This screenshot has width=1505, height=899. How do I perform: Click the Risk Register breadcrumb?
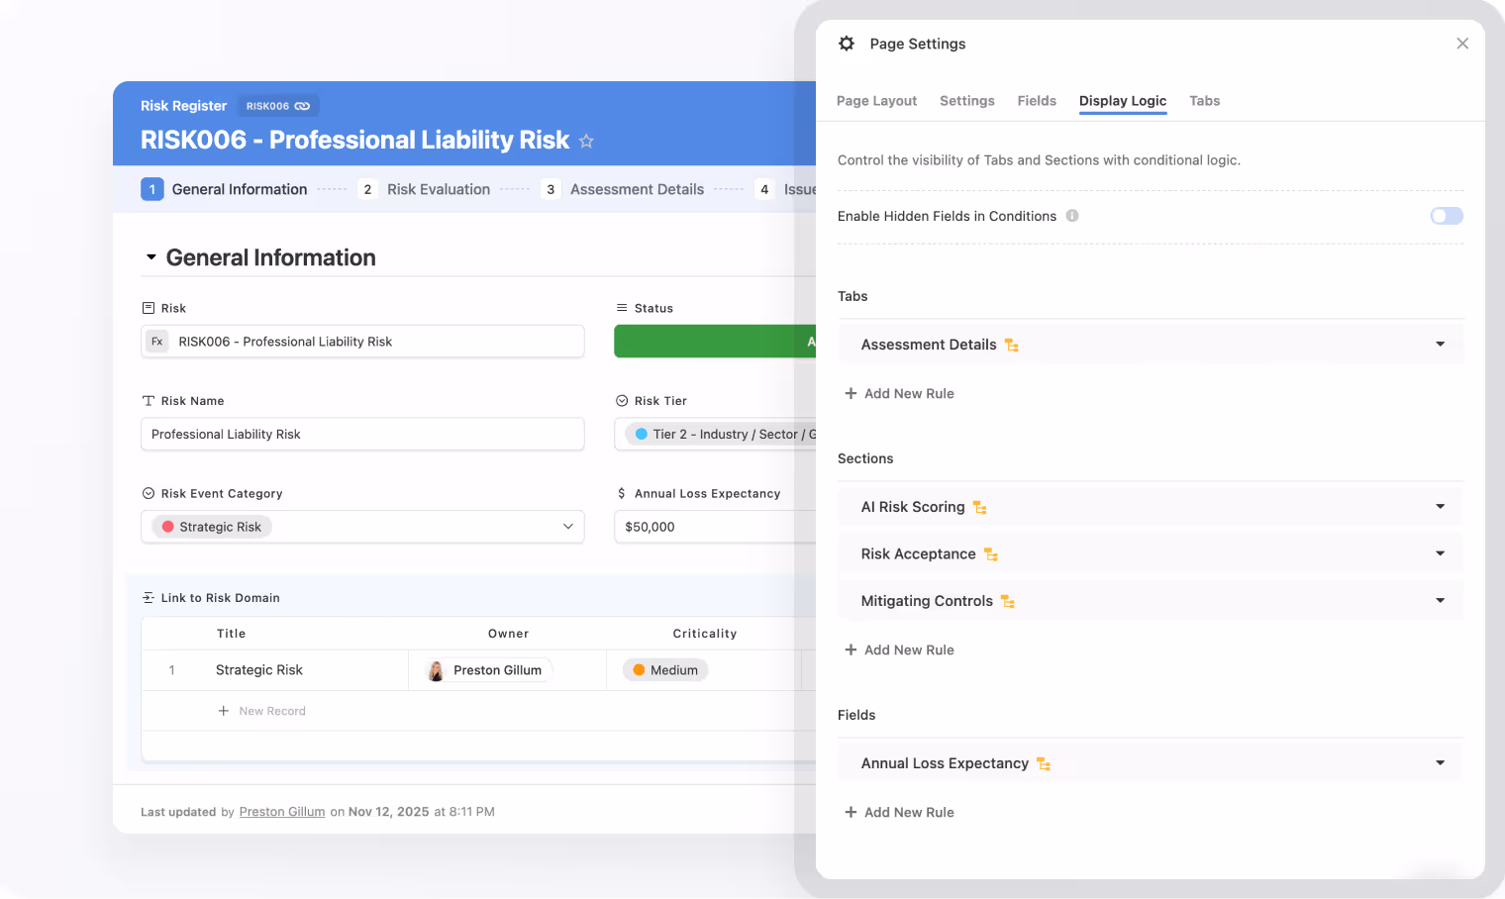[x=183, y=106]
